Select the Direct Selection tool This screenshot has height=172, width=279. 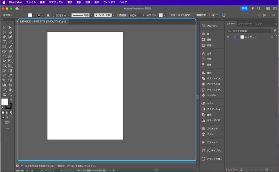tap(10, 28)
